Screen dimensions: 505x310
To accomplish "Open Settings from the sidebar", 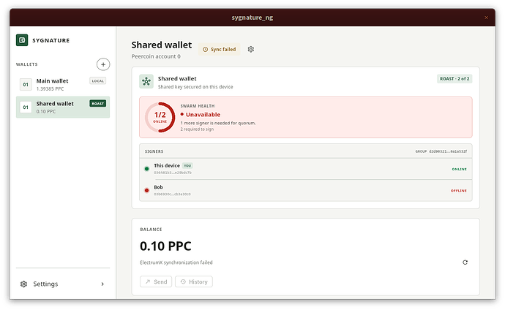I will pos(63,284).
